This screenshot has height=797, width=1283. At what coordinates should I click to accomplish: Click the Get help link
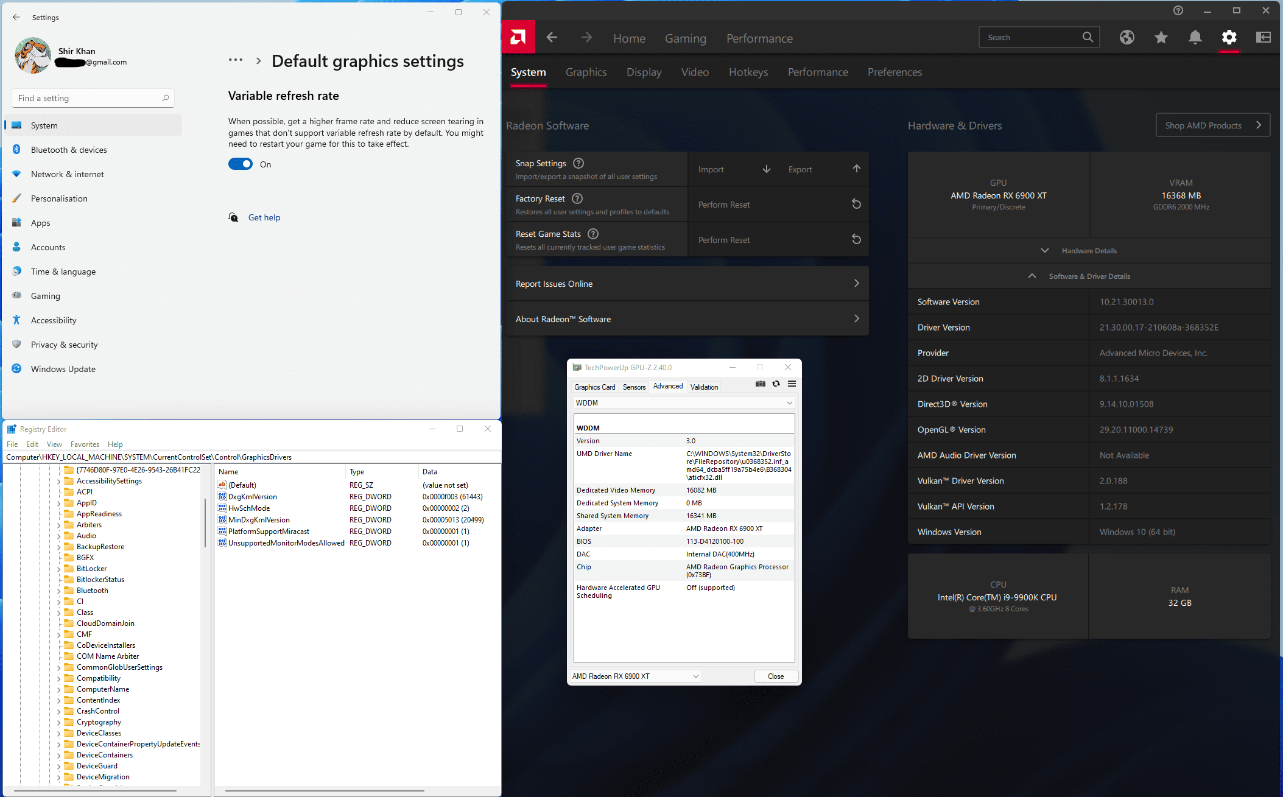tap(264, 218)
